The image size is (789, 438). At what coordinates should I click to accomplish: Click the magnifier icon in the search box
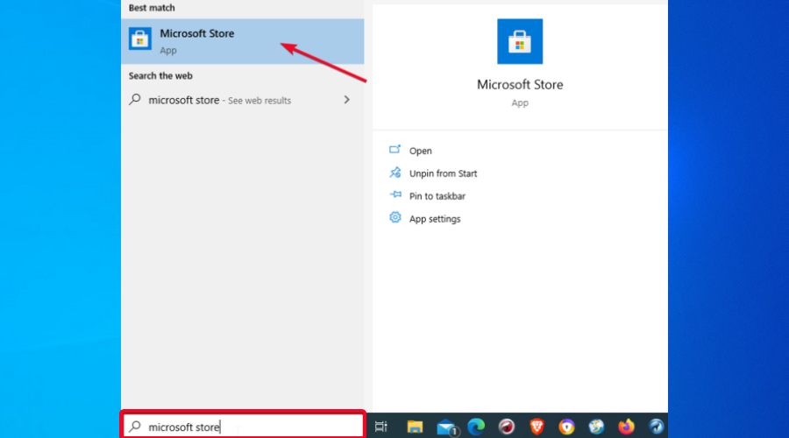click(135, 427)
